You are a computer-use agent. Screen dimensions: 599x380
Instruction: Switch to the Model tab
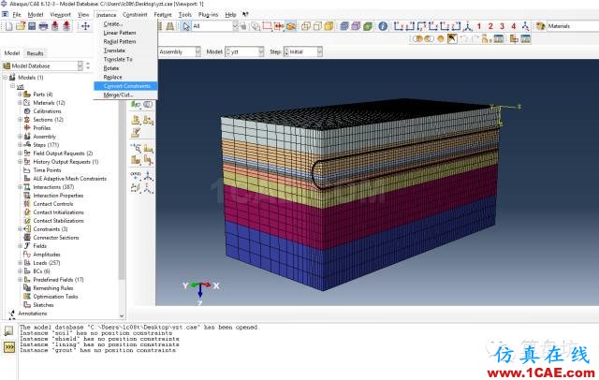tap(12, 53)
